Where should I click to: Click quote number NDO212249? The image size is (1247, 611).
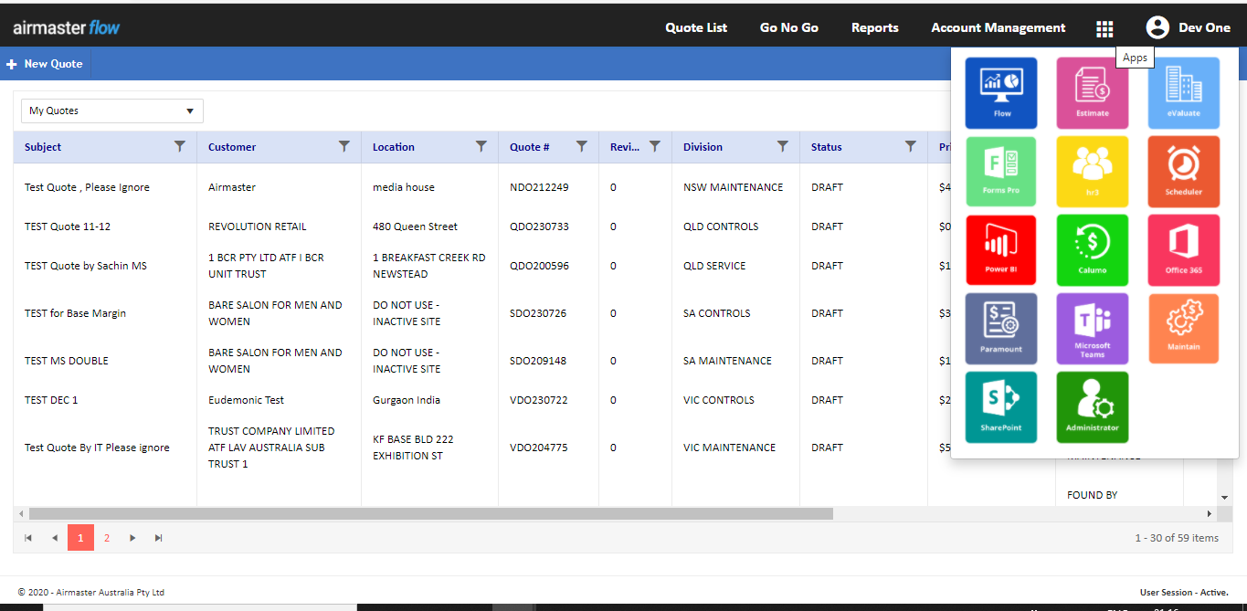[x=539, y=187]
